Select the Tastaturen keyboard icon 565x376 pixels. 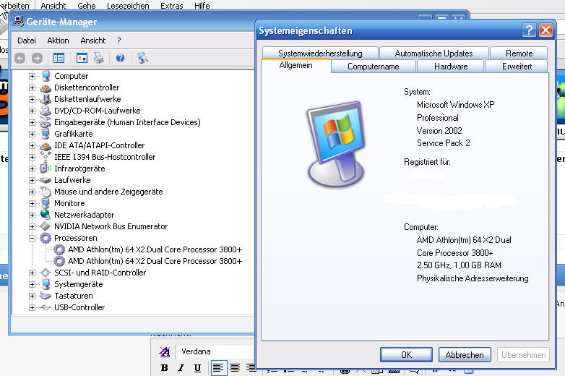46,296
